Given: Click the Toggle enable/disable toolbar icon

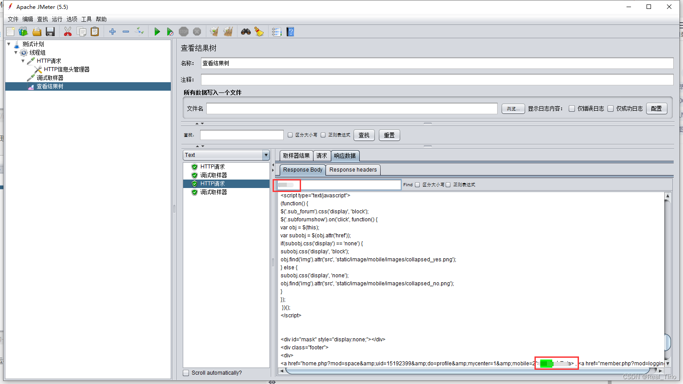Looking at the screenshot, I should click(x=140, y=31).
